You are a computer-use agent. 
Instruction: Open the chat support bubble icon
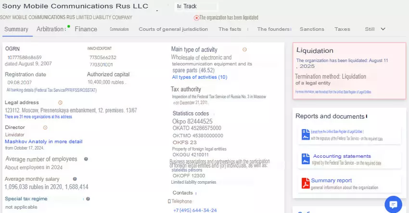point(393,203)
